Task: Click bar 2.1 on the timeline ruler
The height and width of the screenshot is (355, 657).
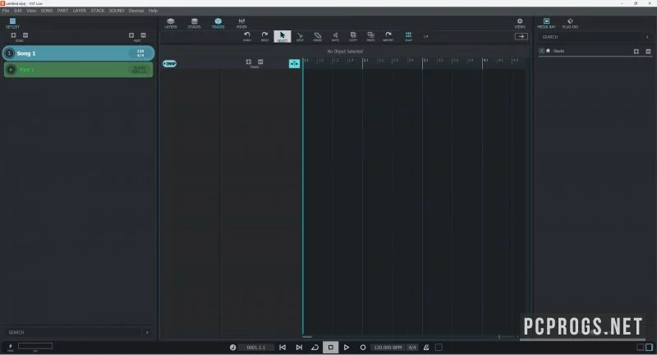Action: pos(365,61)
